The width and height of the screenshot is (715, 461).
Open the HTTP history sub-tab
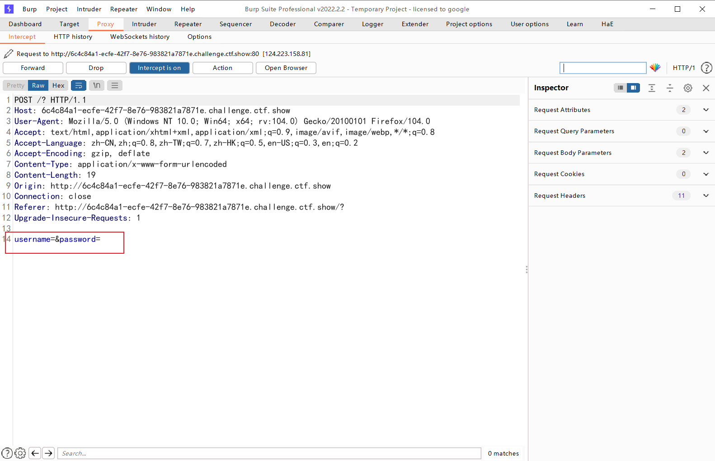pyautogui.click(x=73, y=37)
